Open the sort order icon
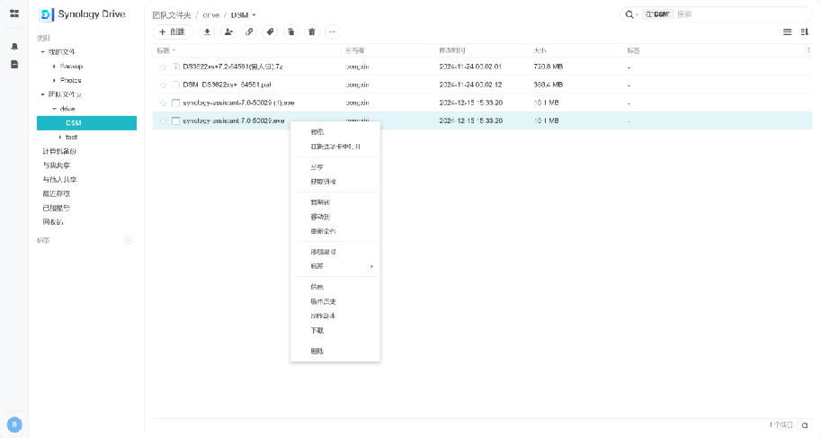This screenshot has width=821, height=438. tap(805, 31)
